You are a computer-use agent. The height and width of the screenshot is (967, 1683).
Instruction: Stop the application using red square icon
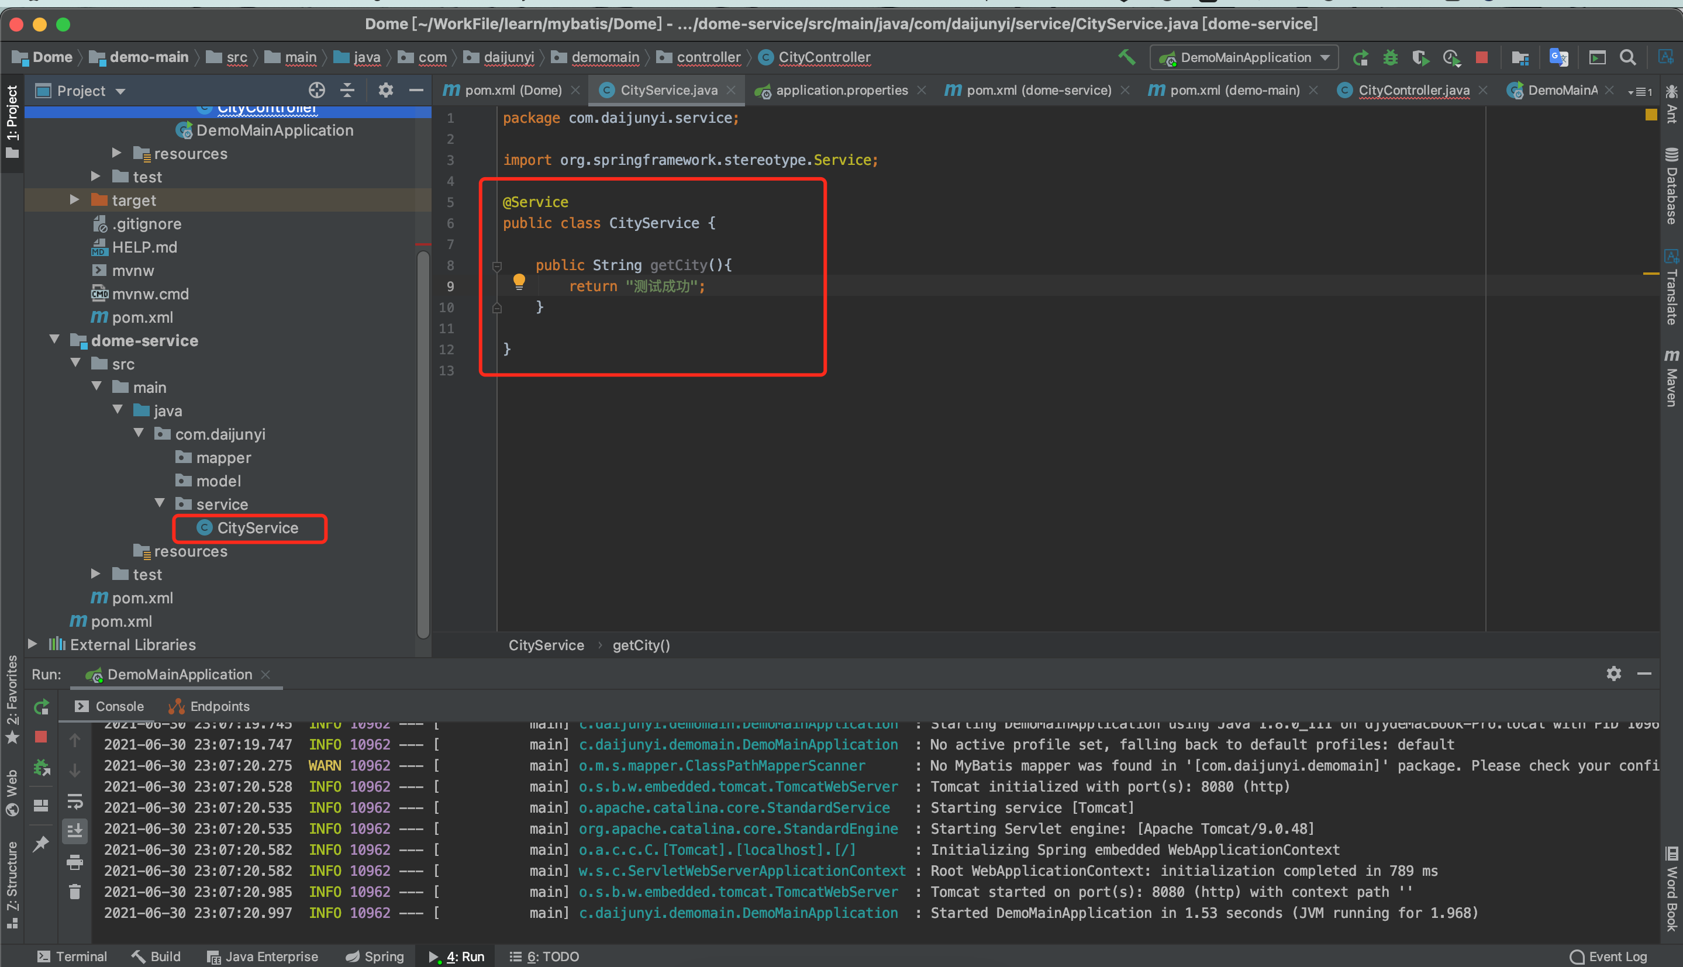(x=1481, y=58)
